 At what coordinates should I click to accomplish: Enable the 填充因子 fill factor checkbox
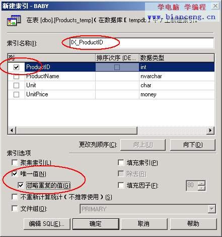121,185
